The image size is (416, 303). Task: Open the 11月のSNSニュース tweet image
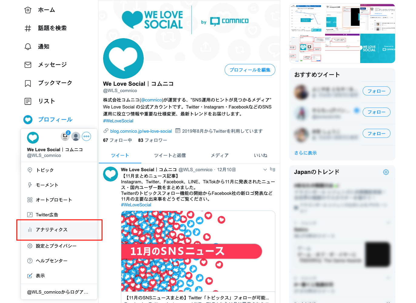click(x=198, y=251)
